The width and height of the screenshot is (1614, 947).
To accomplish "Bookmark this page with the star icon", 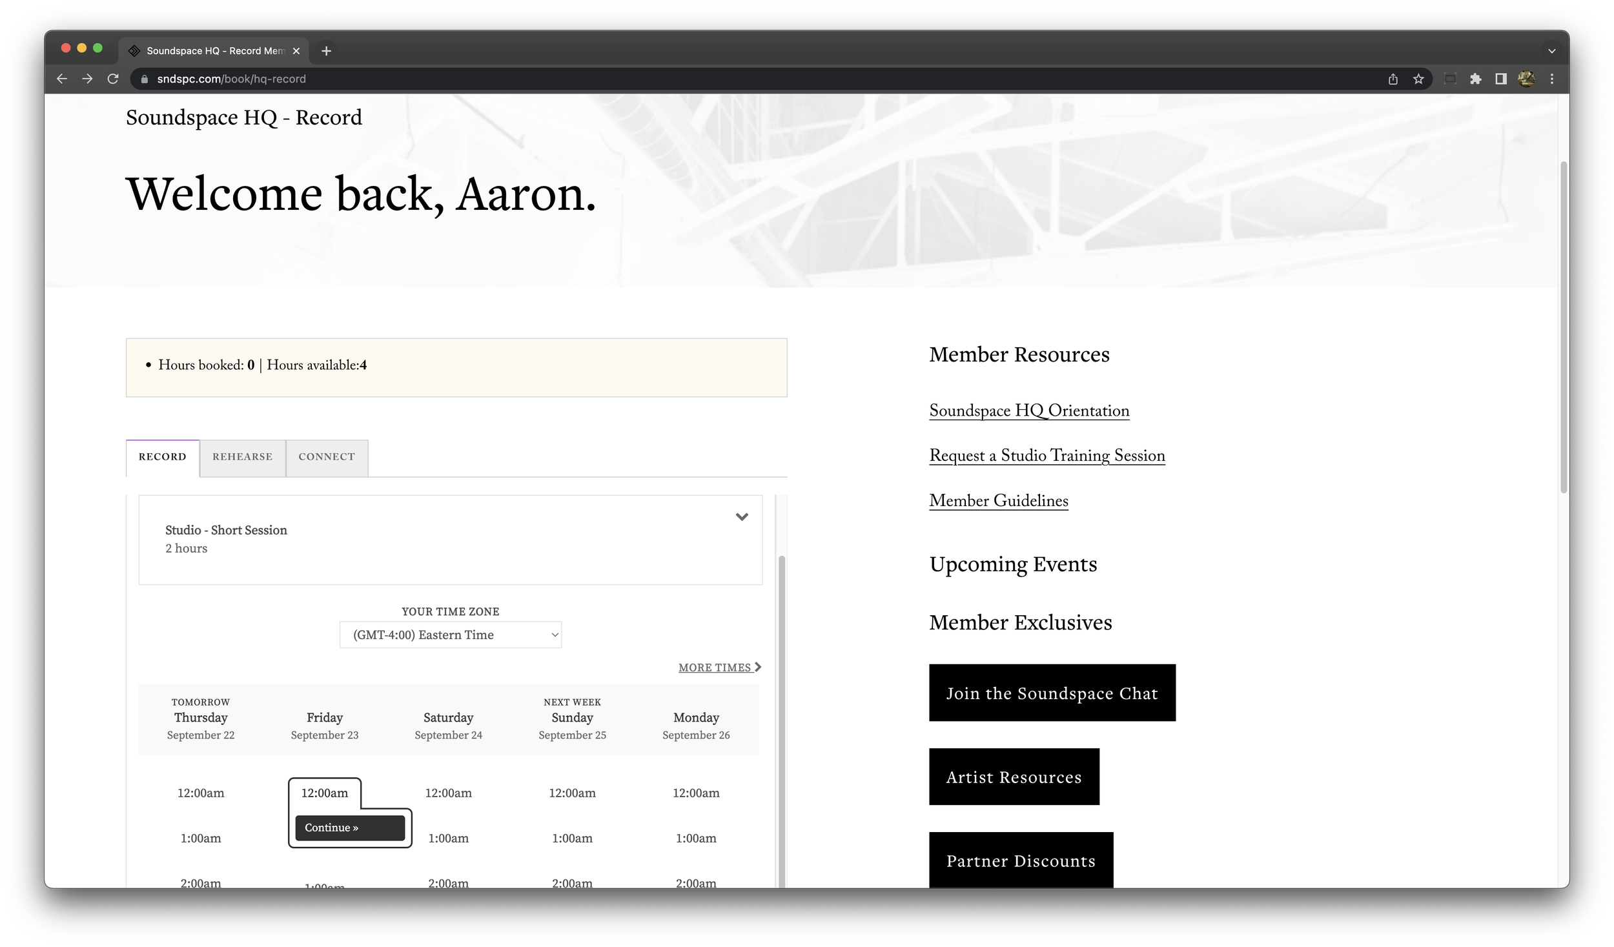I will click(1418, 79).
